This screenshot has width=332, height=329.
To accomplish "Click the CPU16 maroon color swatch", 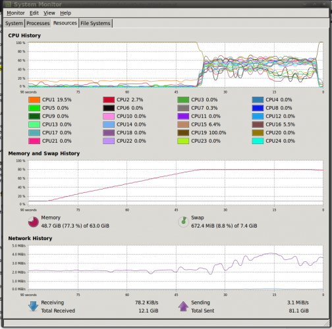I will (x=258, y=124).
